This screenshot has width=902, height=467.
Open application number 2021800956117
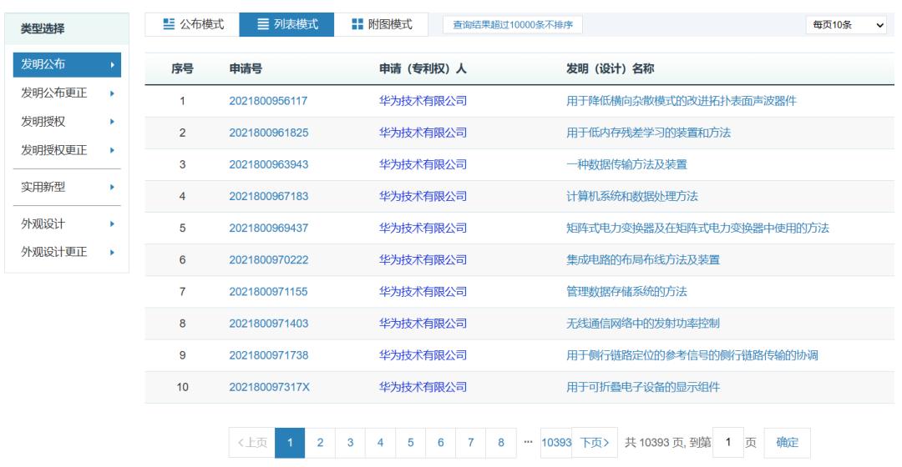[x=268, y=101]
